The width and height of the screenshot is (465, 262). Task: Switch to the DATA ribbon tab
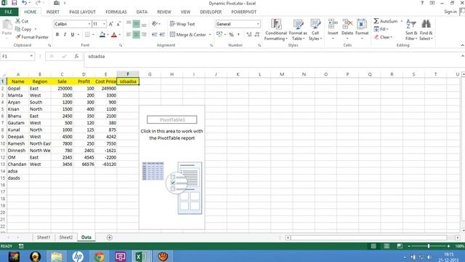click(142, 12)
